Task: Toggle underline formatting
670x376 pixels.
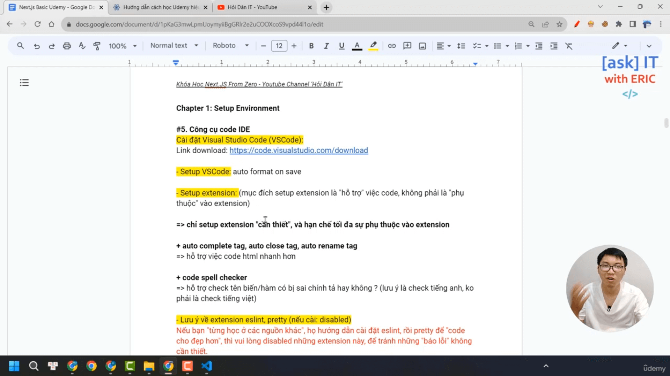Action: point(341,46)
